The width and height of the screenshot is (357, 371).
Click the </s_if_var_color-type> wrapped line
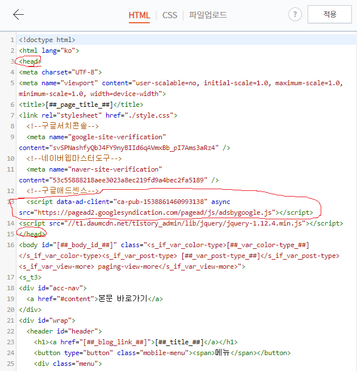coord(179,256)
